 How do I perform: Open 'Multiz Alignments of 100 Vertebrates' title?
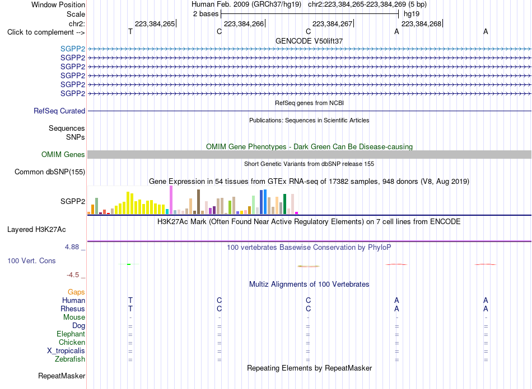pos(309,284)
